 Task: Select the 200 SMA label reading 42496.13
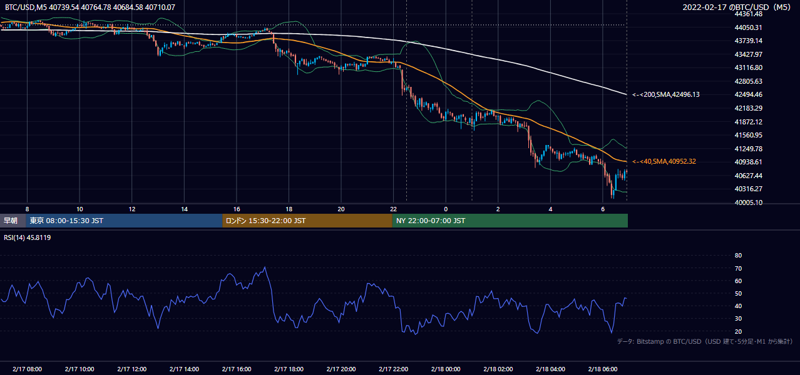click(666, 94)
